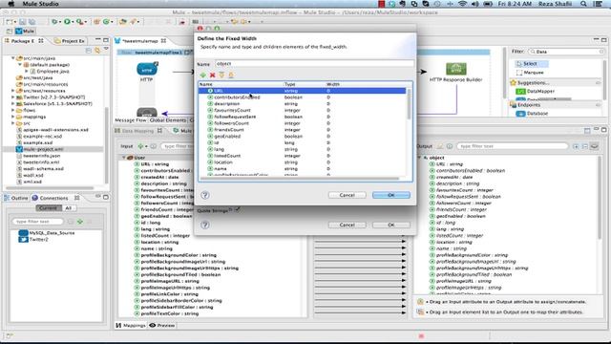Click the Debug bug toolbar icon
The height and width of the screenshot is (344, 611).
54,21
